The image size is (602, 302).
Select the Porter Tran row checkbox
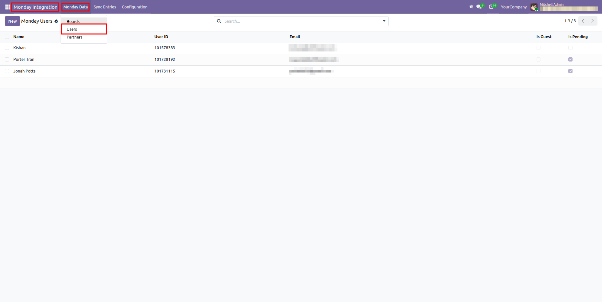(7, 60)
